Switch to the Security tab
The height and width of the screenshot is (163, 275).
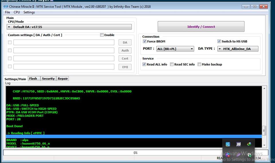point(48,79)
